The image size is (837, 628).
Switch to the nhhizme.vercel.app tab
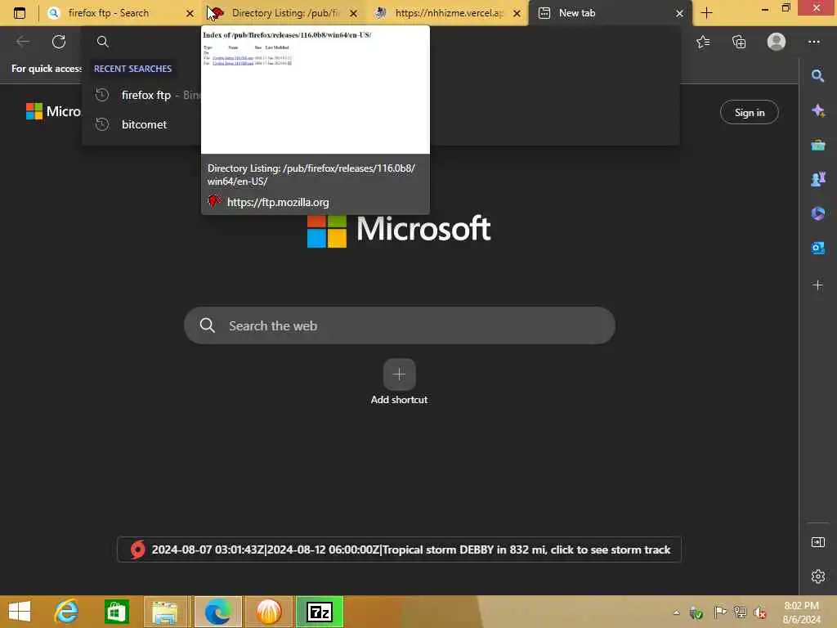[449, 13]
